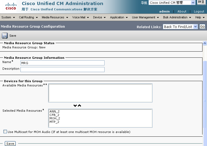This screenshot has height=146, width=207.
Task: Open the Call Routing menu
Action: 28,17
